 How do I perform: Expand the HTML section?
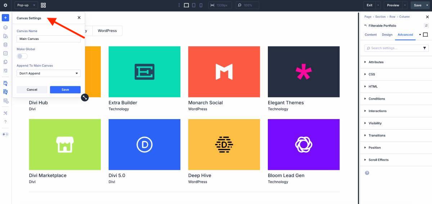395,87
